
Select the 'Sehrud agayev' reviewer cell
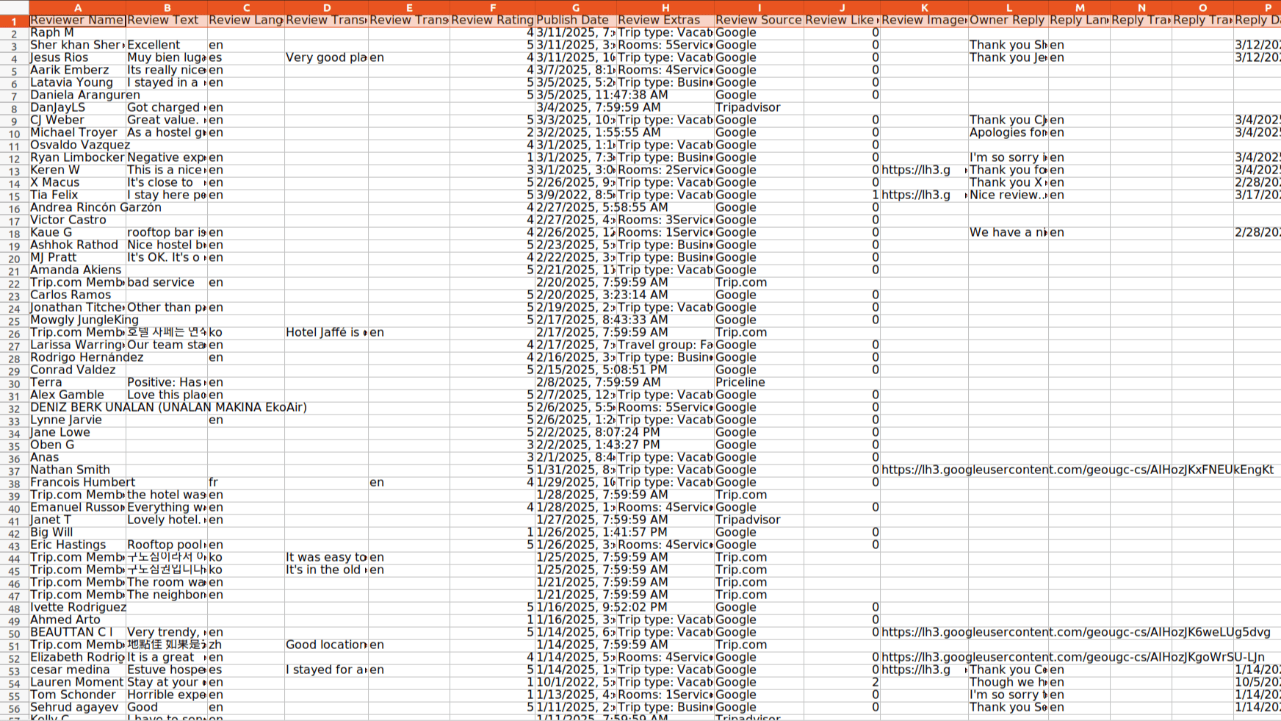[77, 707]
